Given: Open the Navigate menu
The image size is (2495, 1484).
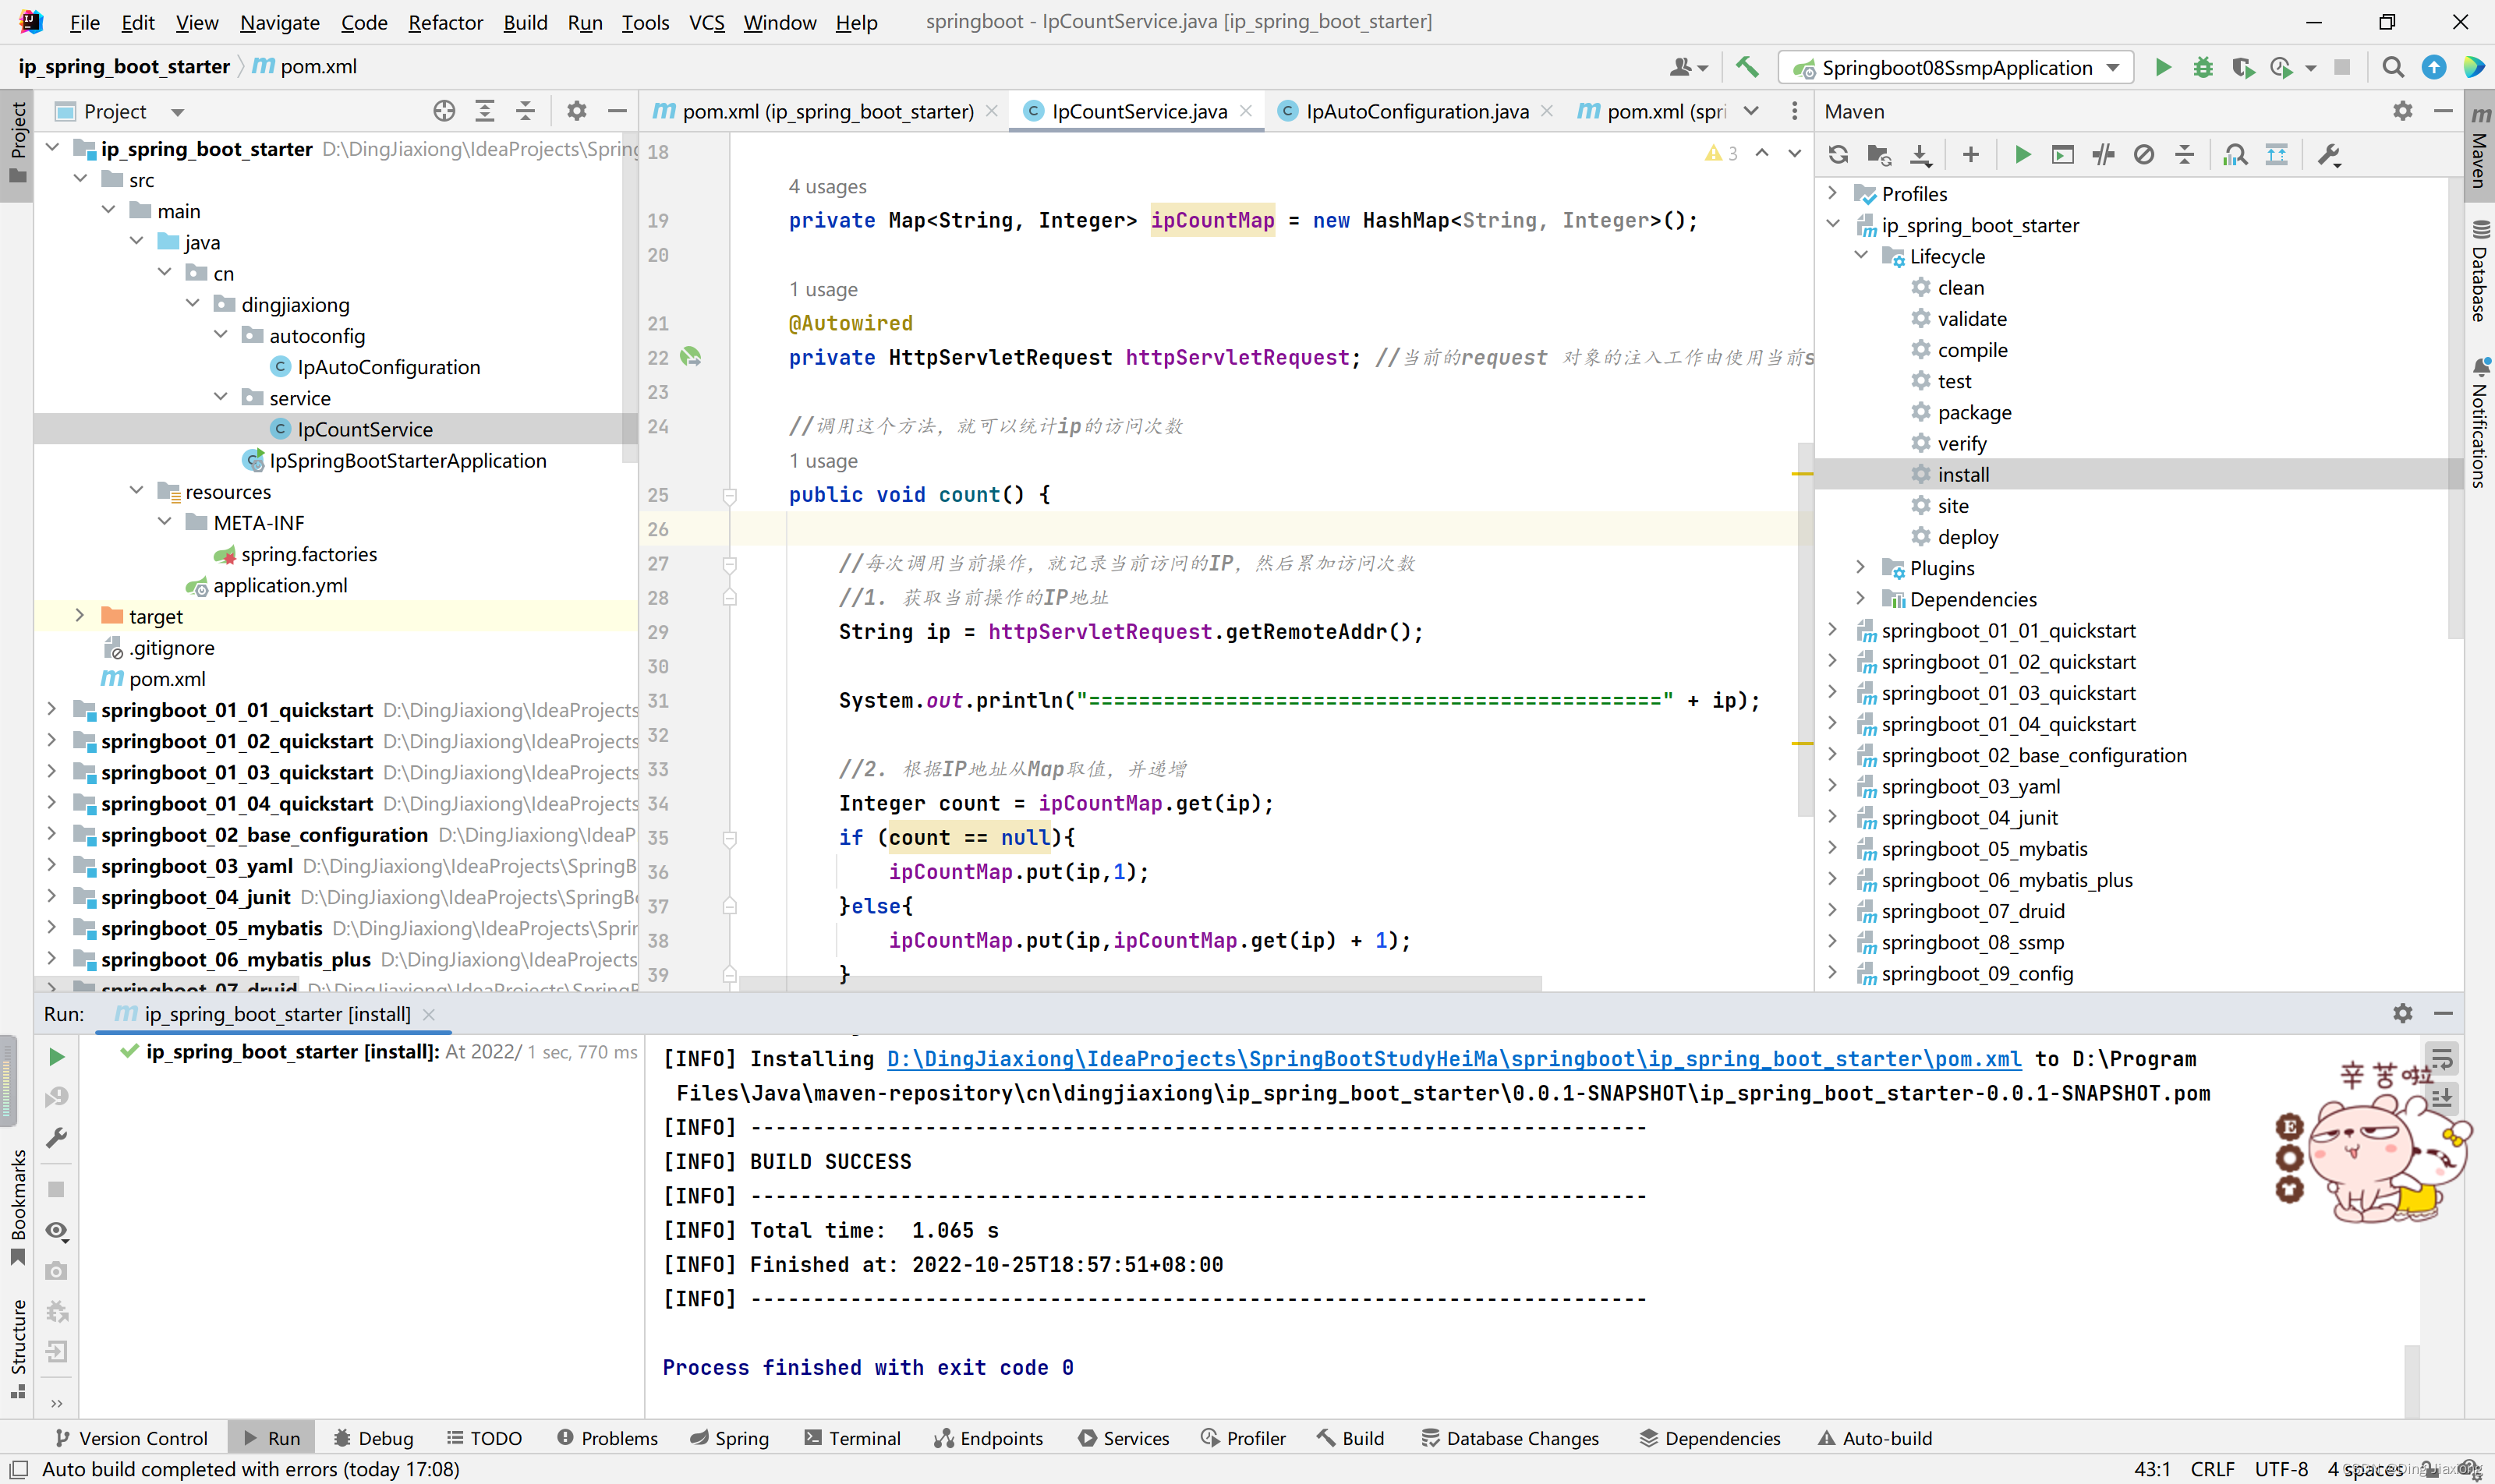Looking at the screenshot, I should (x=279, y=22).
